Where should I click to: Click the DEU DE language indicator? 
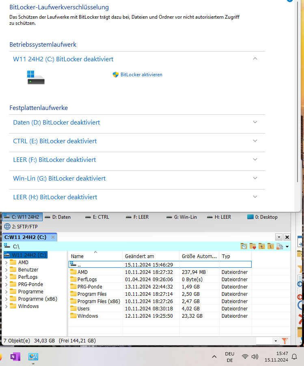[x=229, y=357]
